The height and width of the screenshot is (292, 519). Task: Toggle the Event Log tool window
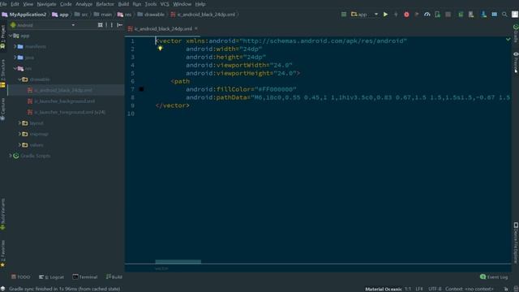(494, 277)
